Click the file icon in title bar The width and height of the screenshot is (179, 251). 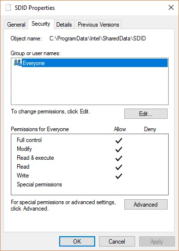click(x=8, y=7)
